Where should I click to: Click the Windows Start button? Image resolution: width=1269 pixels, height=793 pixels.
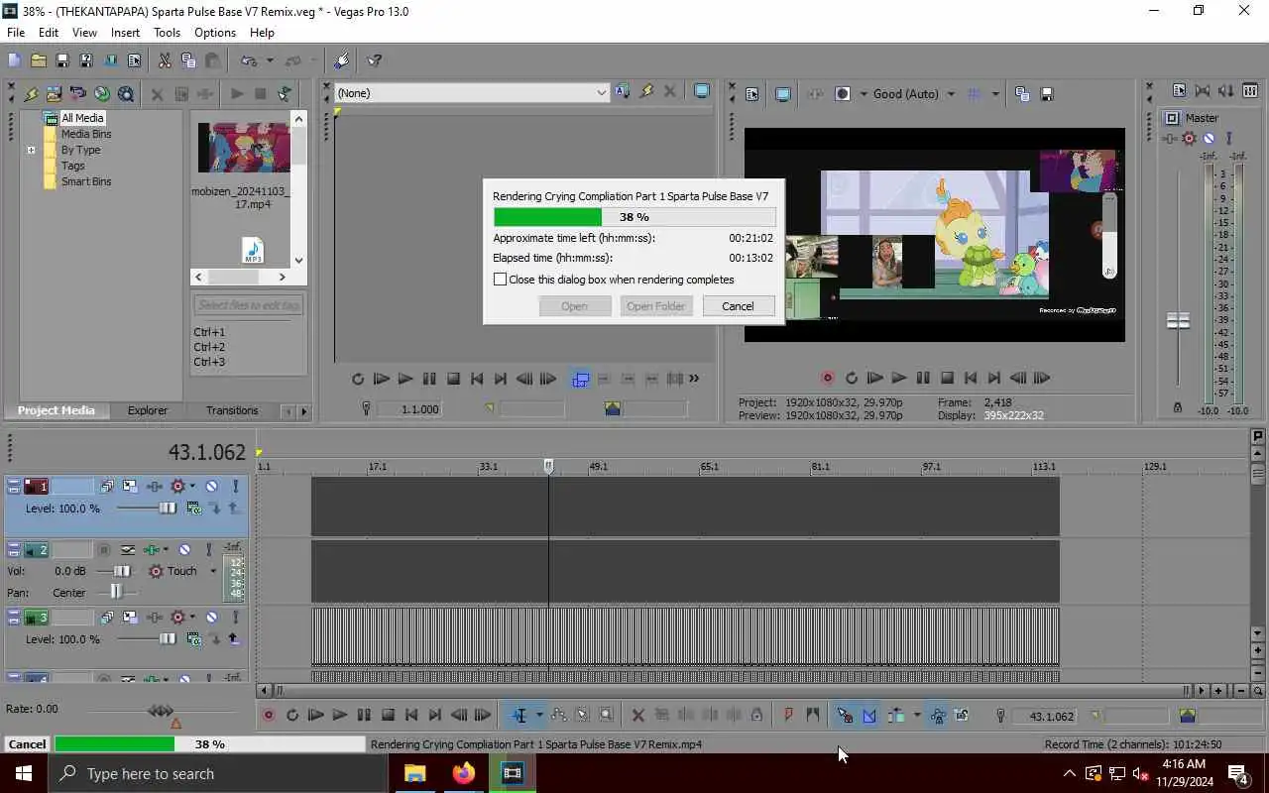point(24,773)
